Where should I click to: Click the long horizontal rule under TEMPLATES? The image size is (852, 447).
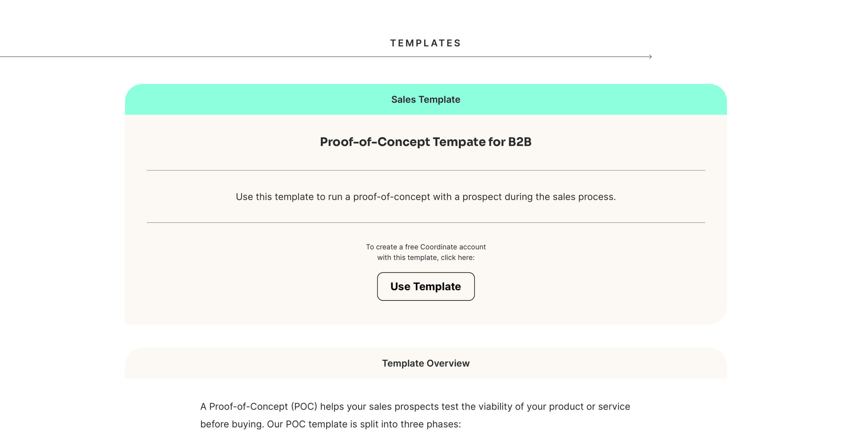tap(319, 57)
